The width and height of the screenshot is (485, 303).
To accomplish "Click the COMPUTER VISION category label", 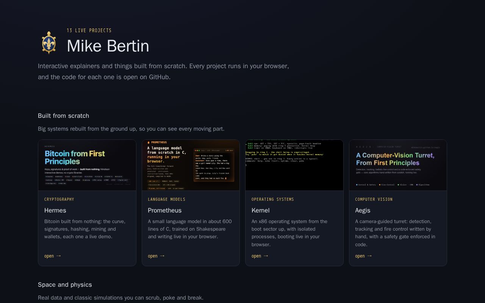I will [374, 199].
